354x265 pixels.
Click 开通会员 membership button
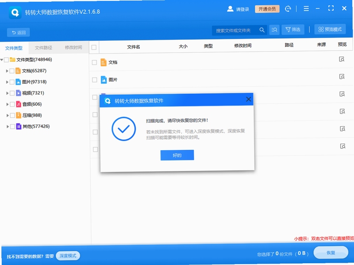click(267, 9)
